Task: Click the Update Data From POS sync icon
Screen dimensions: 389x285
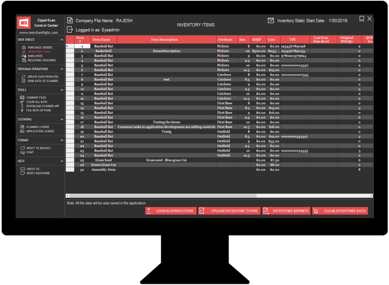Action: click(x=23, y=76)
